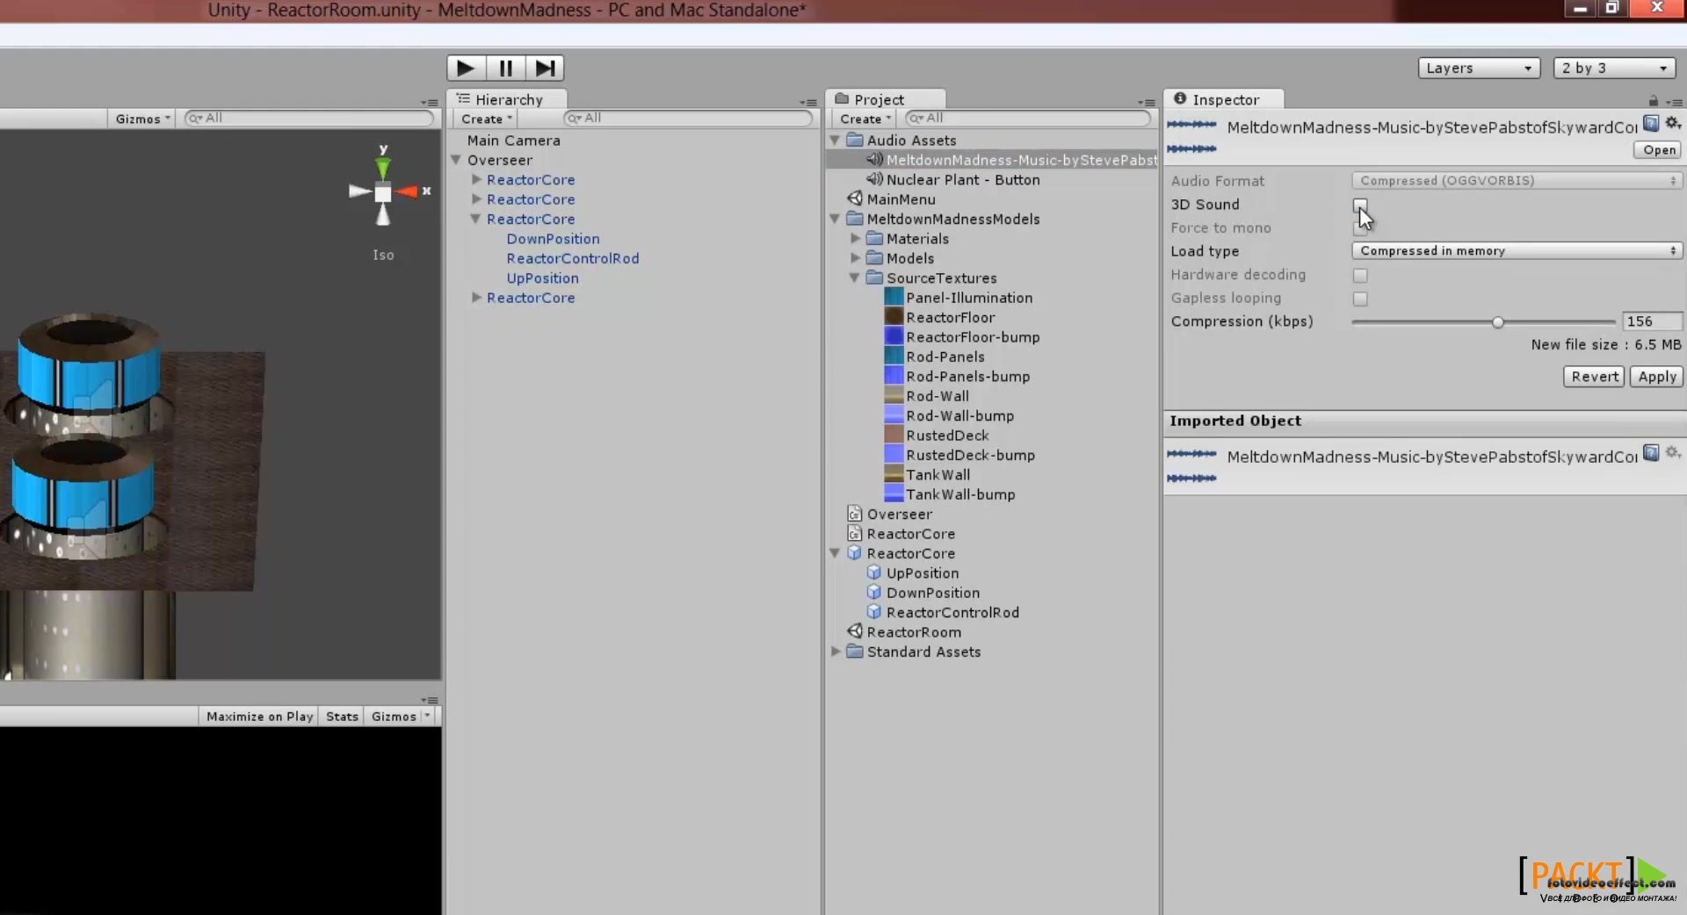Image resolution: width=1687 pixels, height=915 pixels.
Task: Toggle the 3D Sound checkbox
Action: (1360, 205)
